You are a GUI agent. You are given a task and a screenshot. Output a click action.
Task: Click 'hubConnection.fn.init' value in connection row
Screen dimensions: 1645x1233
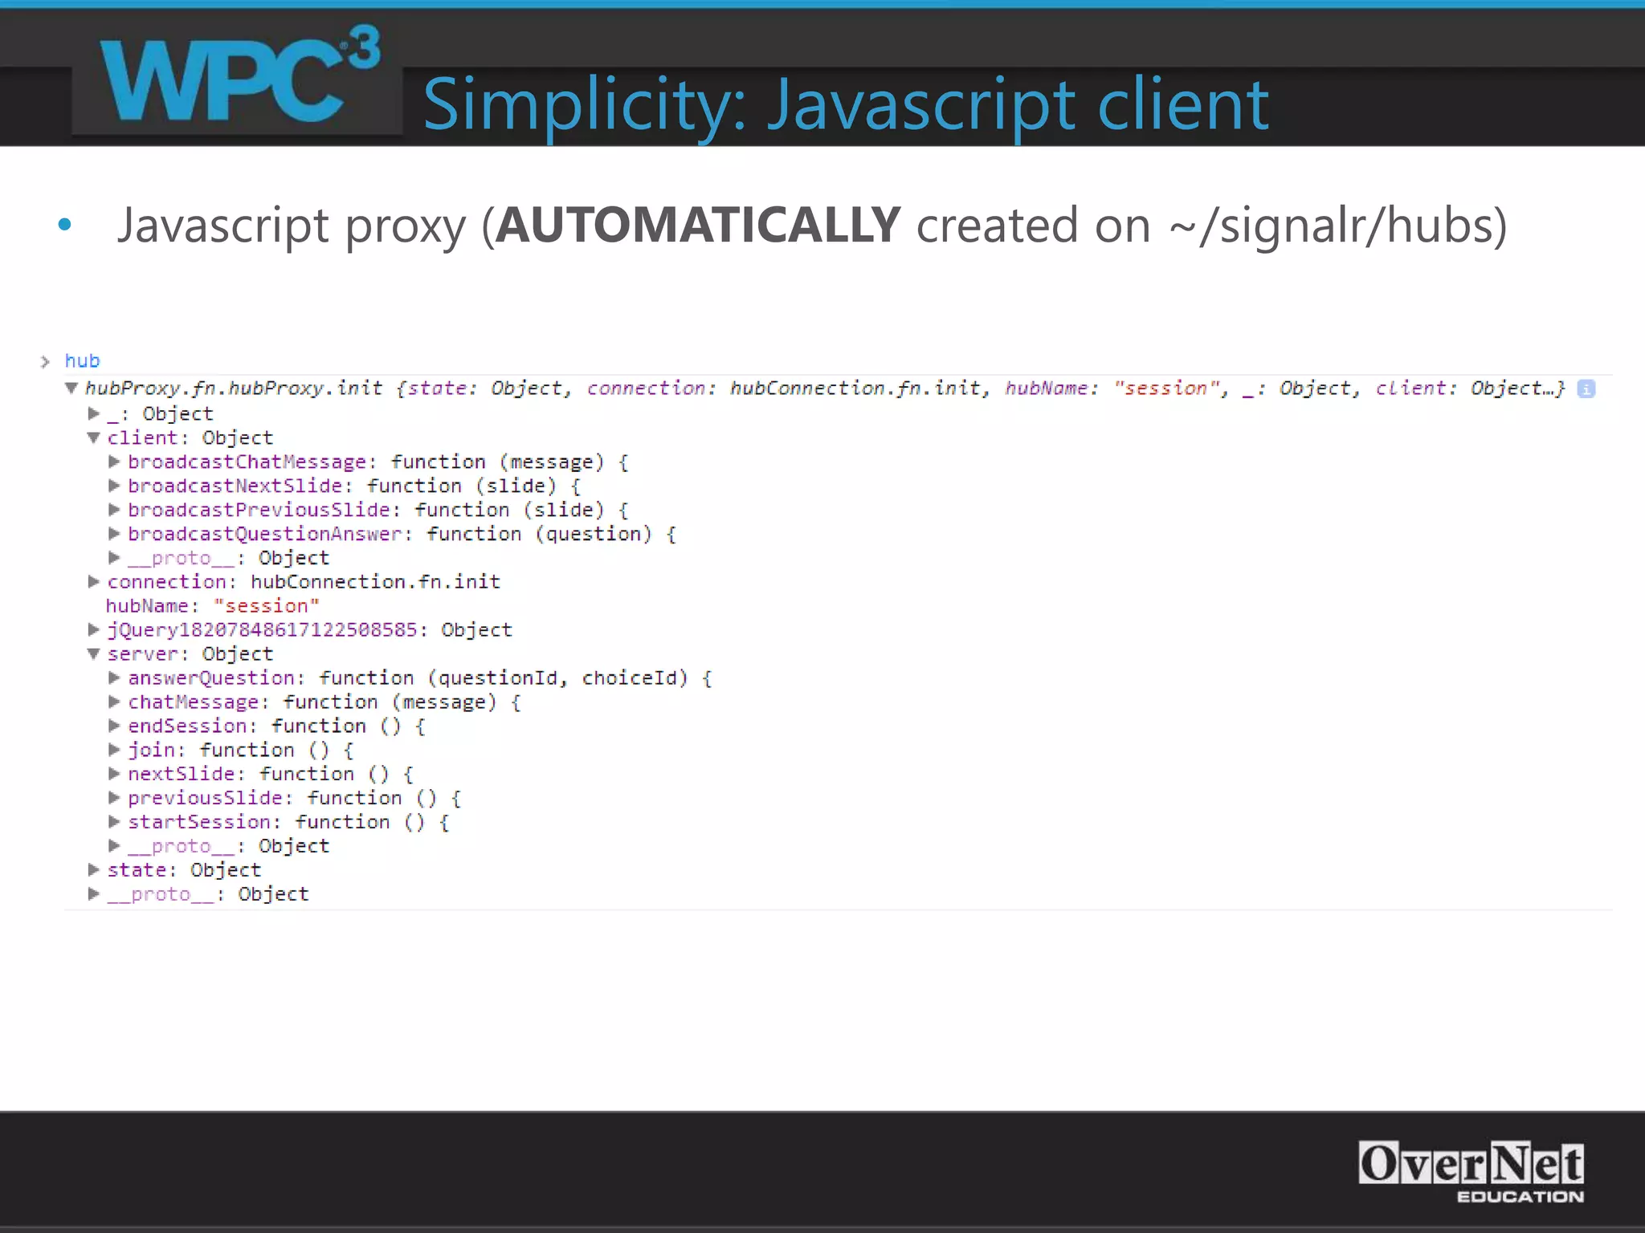[375, 582]
